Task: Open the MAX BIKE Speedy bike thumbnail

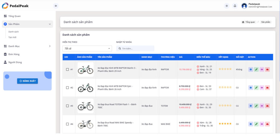Action: coord(86,124)
